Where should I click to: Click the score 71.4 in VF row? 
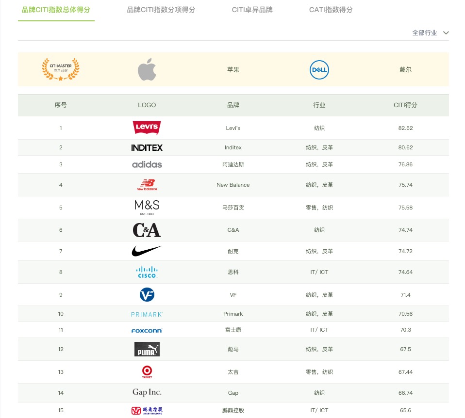(x=405, y=295)
